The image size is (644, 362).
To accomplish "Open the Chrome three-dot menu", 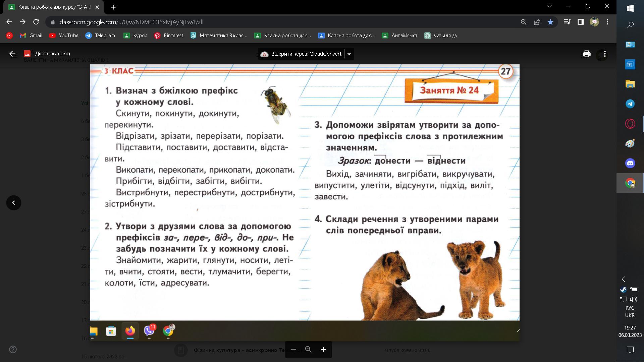I will (607, 22).
